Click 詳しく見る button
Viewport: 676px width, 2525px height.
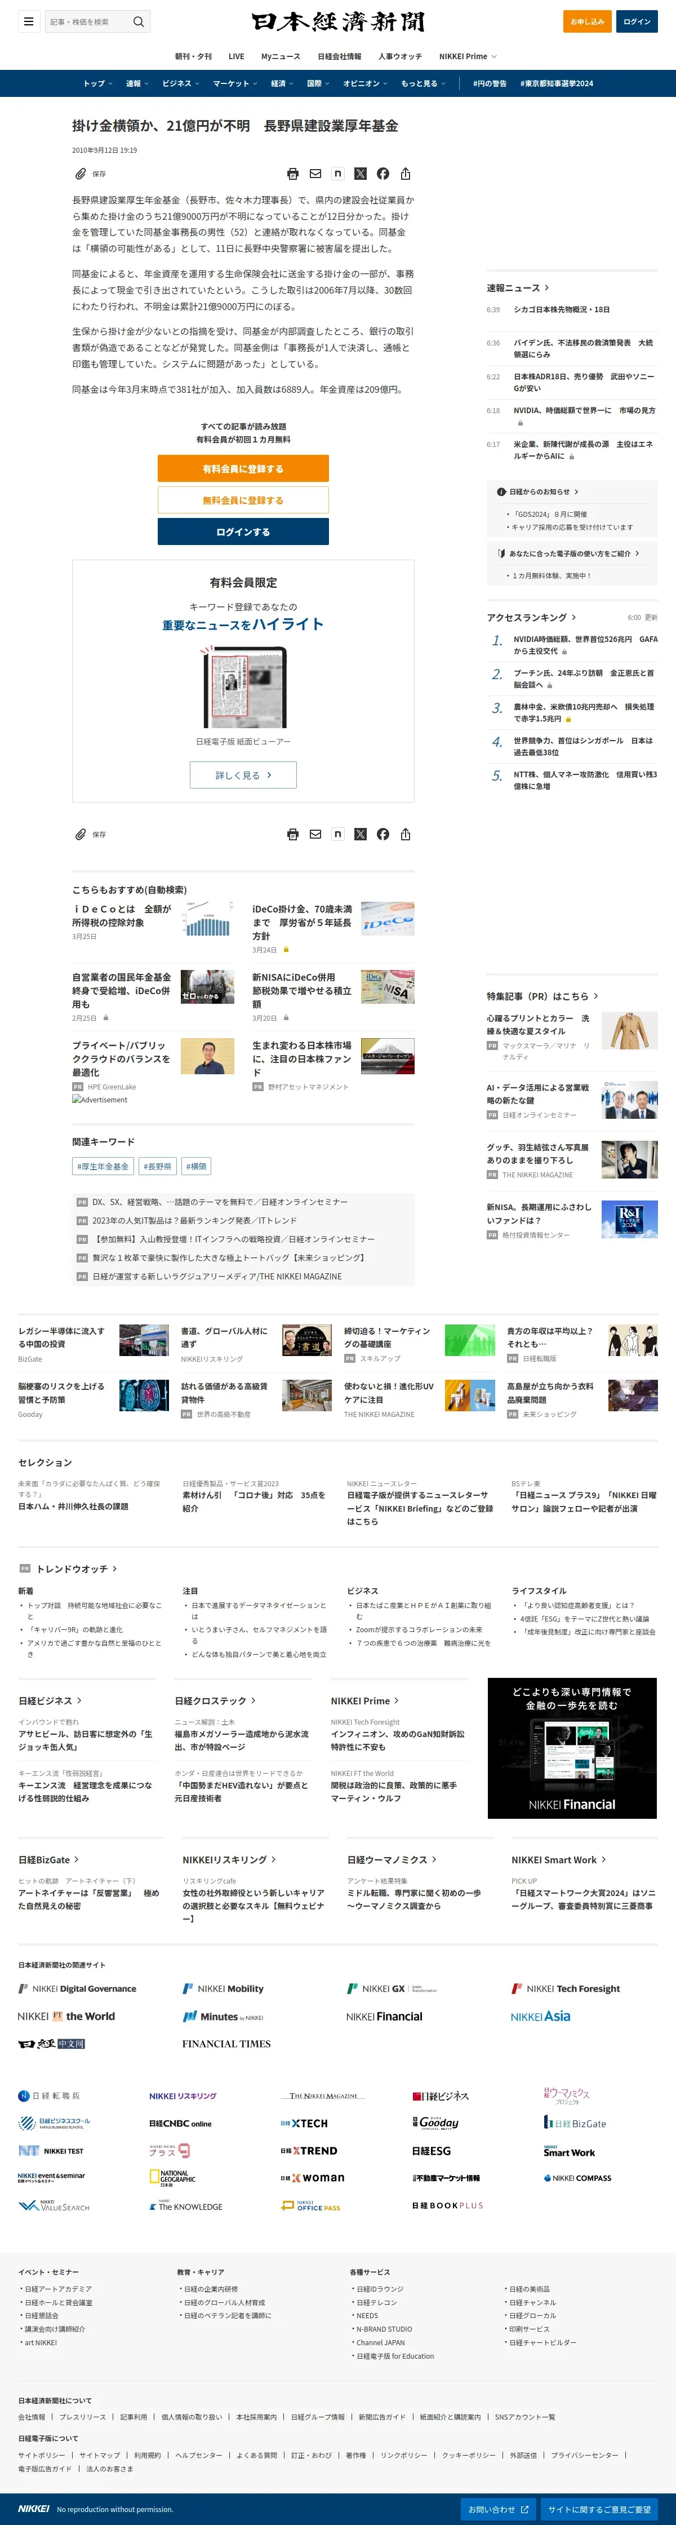click(243, 776)
